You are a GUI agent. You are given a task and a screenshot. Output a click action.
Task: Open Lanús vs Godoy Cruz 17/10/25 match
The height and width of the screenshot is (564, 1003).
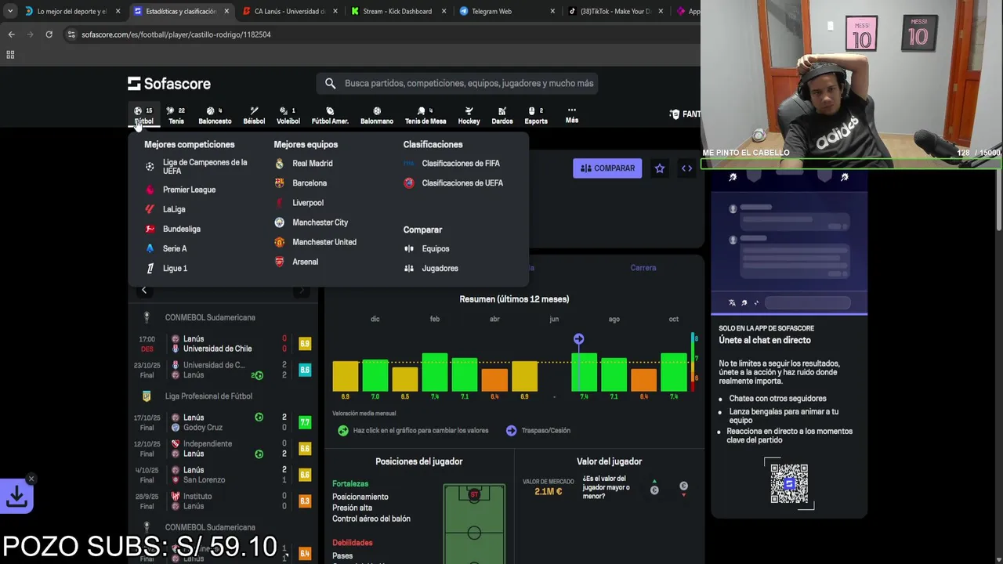[x=224, y=422]
